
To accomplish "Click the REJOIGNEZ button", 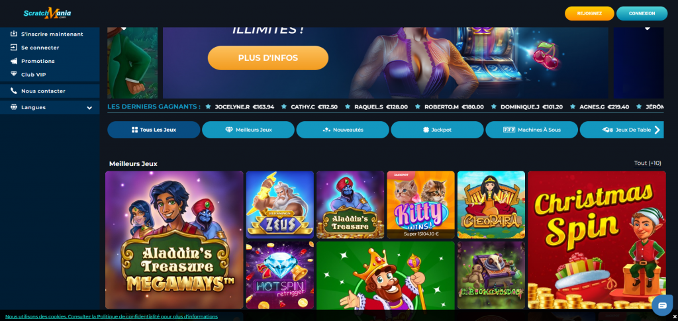I will coord(589,13).
